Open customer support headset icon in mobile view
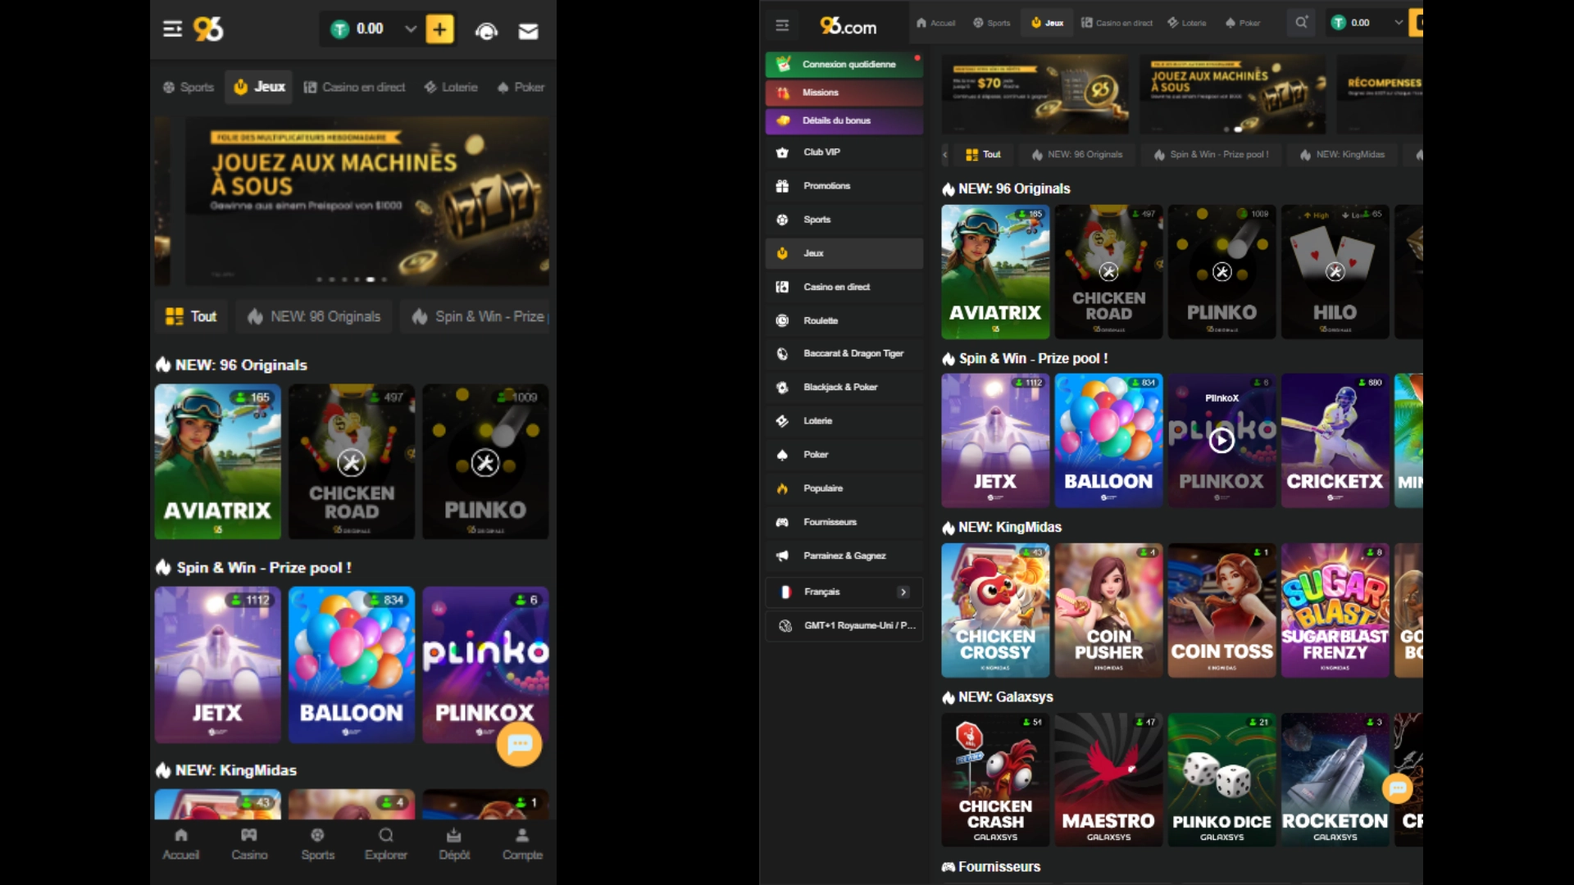1574x885 pixels. click(486, 31)
